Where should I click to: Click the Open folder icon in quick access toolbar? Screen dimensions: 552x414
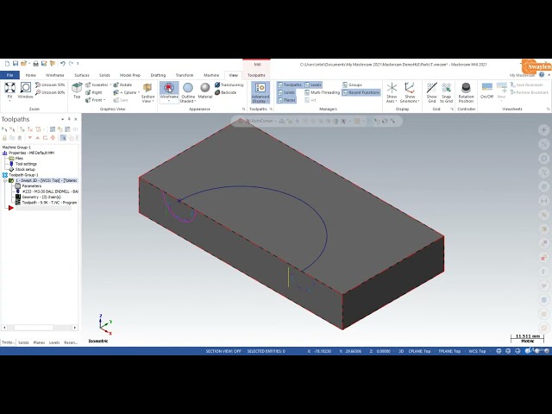click(23, 64)
